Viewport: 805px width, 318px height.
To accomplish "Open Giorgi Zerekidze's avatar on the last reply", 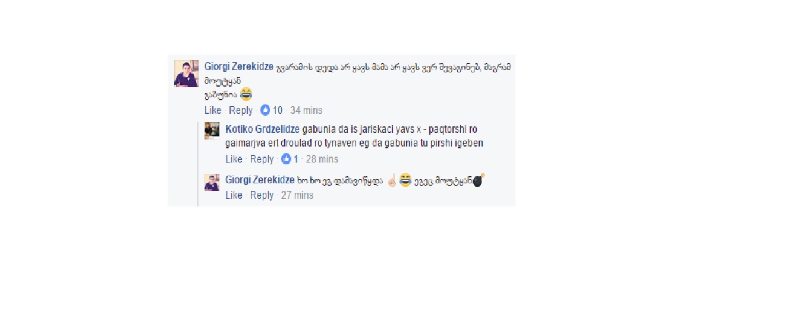I will [x=212, y=183].
